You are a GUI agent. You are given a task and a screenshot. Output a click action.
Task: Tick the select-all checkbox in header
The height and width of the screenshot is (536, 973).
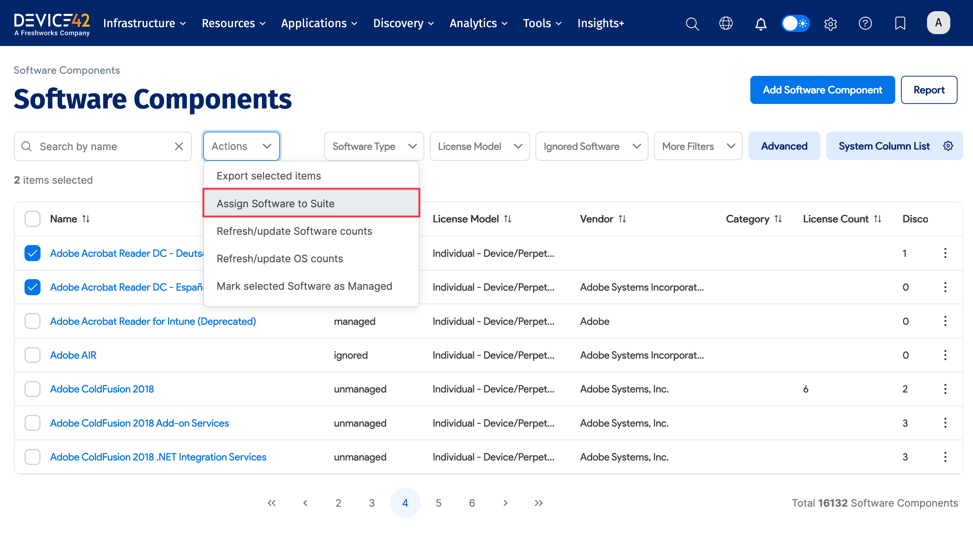tap(32, 219)
